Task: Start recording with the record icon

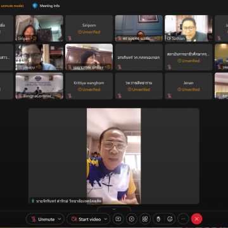Action: point(132,219)
